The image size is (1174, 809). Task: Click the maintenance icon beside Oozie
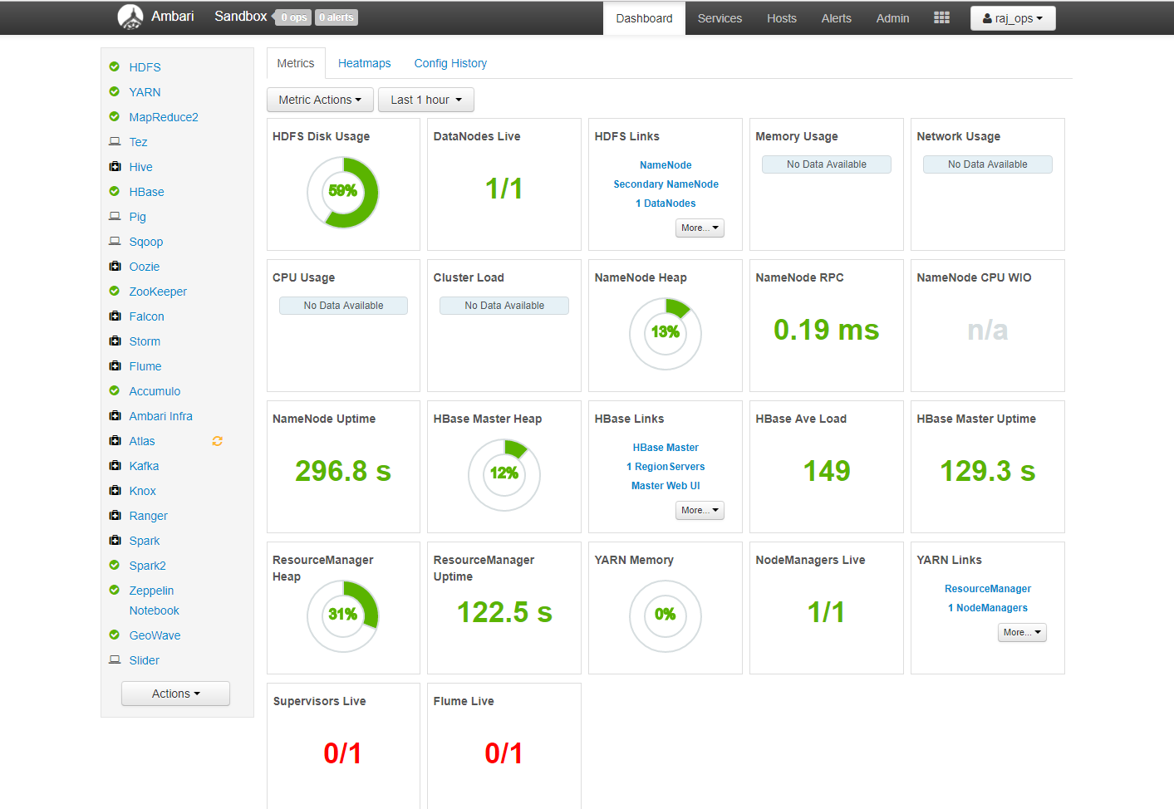(115, 266)
